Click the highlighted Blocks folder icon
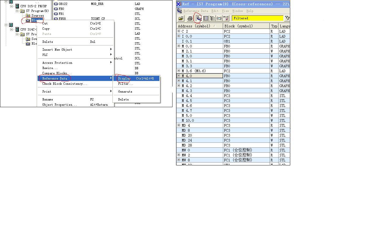 (28, 20)
